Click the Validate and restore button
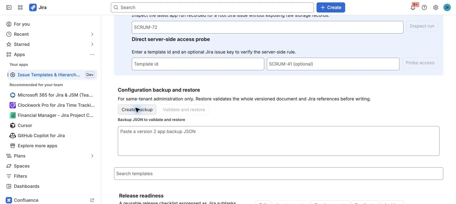 click(184, 110)
